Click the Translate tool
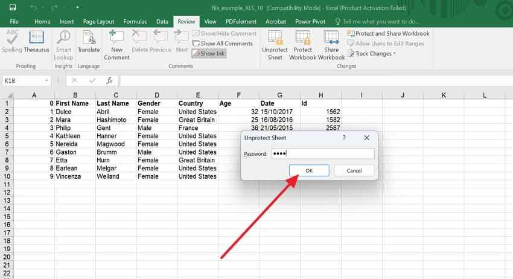This screenshot has height=279, width=513. click(x=89, y=41)
